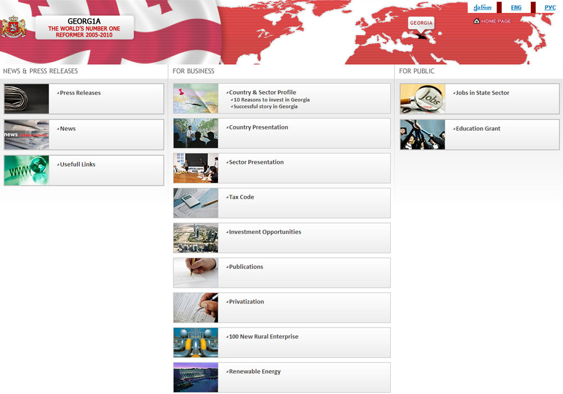Open the Tax Code calculator thumbnail
This screenshot has height=394, width=563.
[195, 203]
